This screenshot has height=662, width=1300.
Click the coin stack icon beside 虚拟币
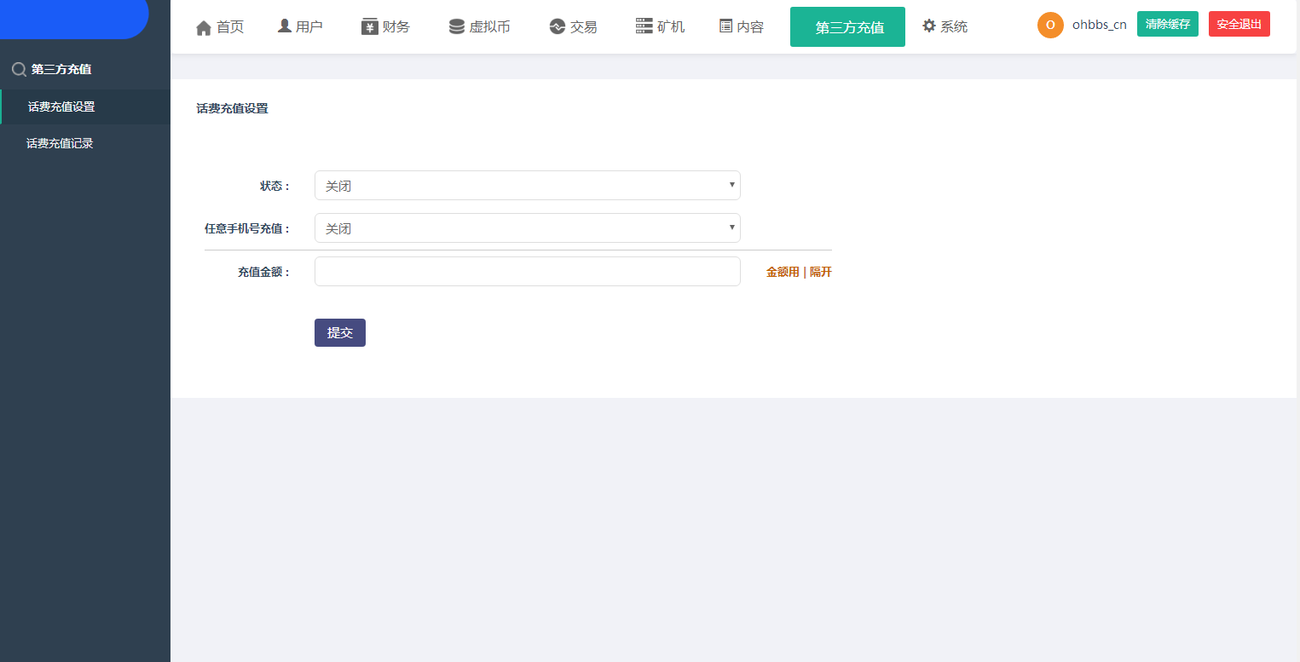[x=457, y=26]
